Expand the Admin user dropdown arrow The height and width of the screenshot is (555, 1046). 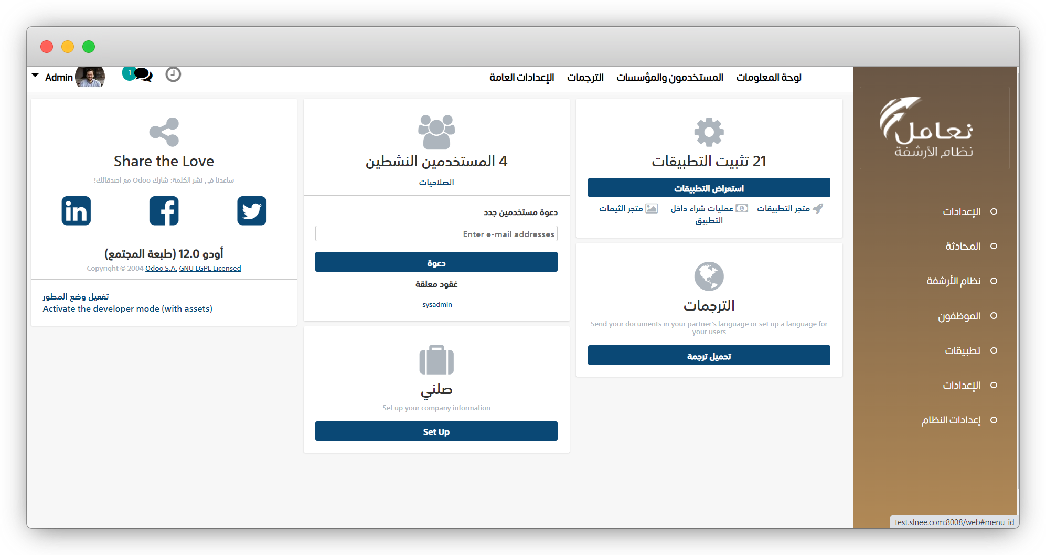pyautogui.click(x=35, y=76)
